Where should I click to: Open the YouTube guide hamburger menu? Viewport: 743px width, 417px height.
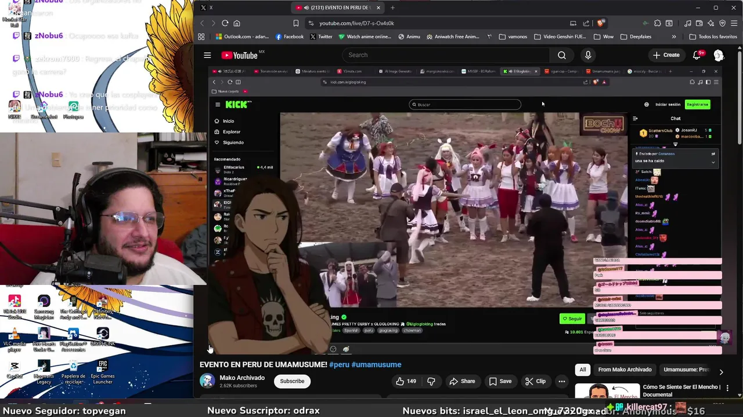pos(207,55)
